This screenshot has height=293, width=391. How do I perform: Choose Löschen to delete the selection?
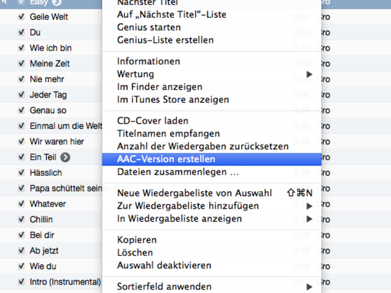(135, 252)
